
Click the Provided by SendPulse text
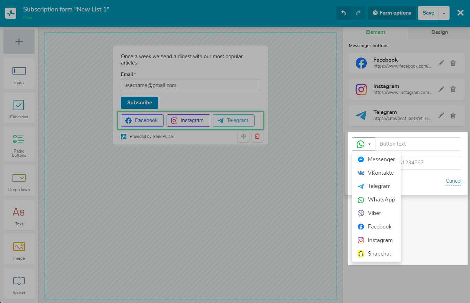[x=151, y=137]
